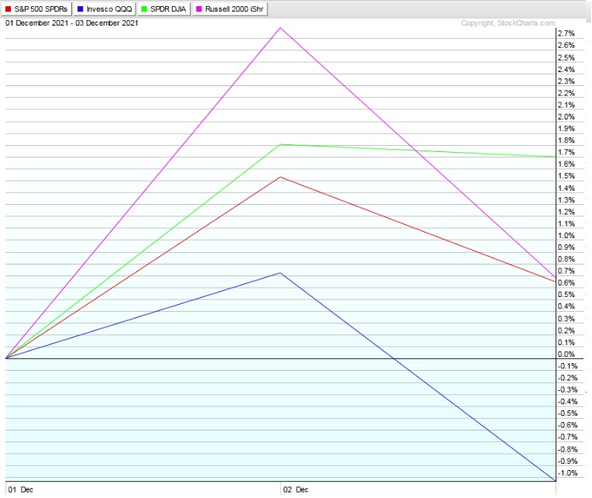Image resolution: width=592 pixels, height=498 pixels.
Task: Click the 1.5% axis label
Action: [566, 176]
